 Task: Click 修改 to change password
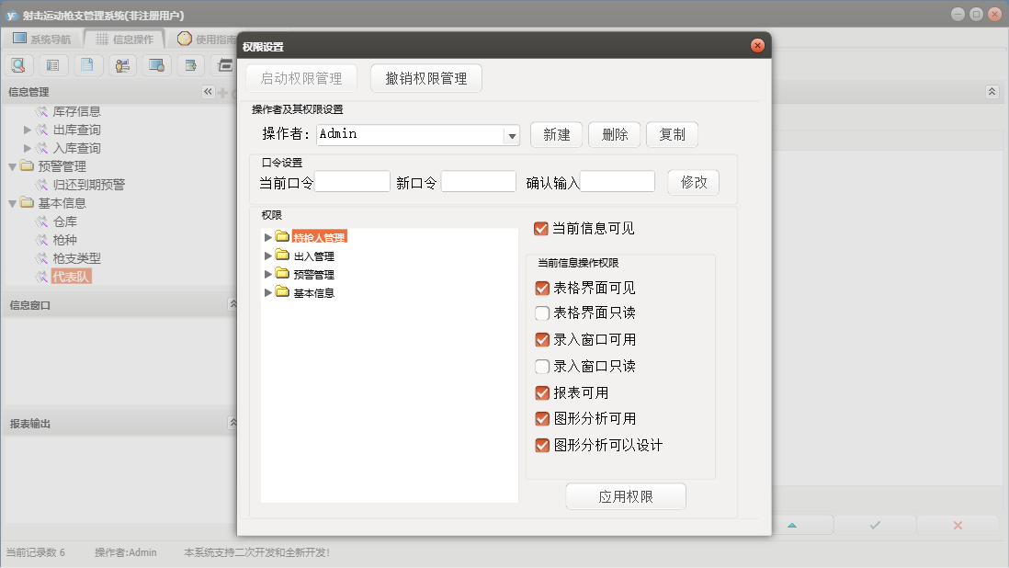[x=694, y=183]
